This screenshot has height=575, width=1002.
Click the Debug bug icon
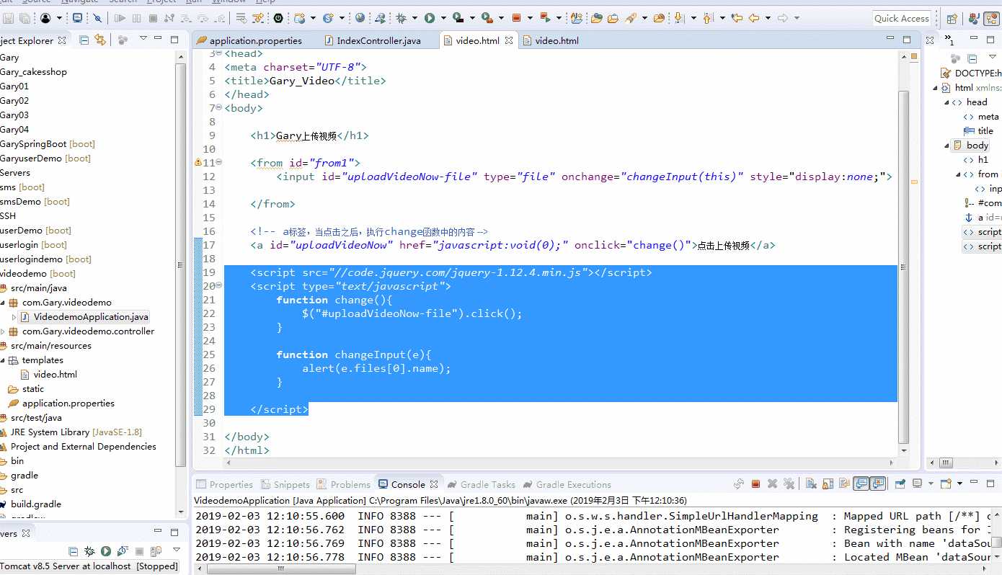[402, 18]
